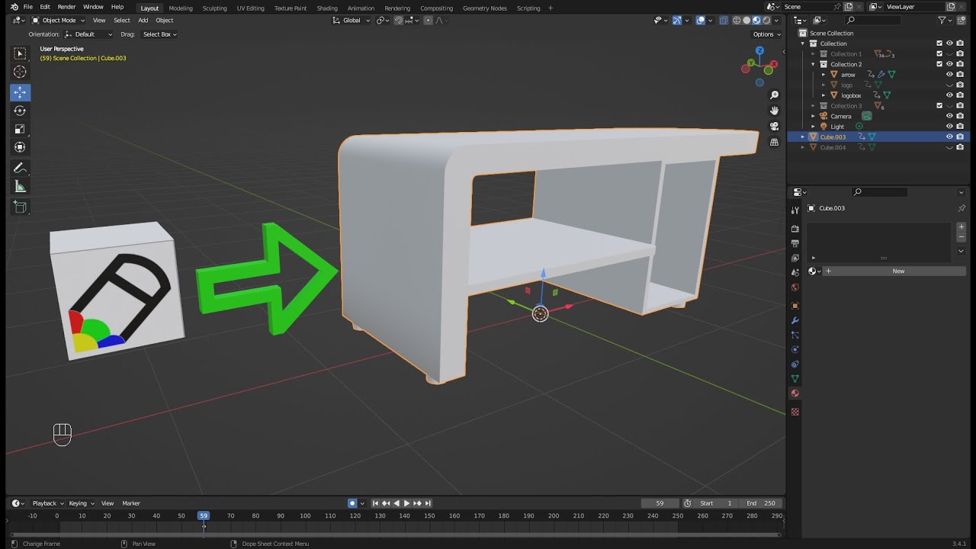Open the Object Mode dropdown
The height and width of the screenshot is (549, 976).
[59, 21]
